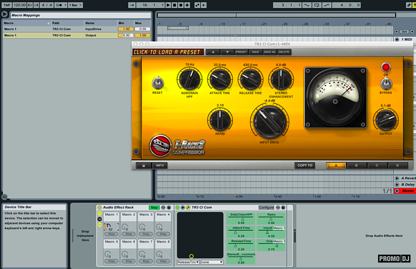416x269 pixels.
Task: Exit map mode with green Map button
Action: pyautogui.click(x=154, y=208)
